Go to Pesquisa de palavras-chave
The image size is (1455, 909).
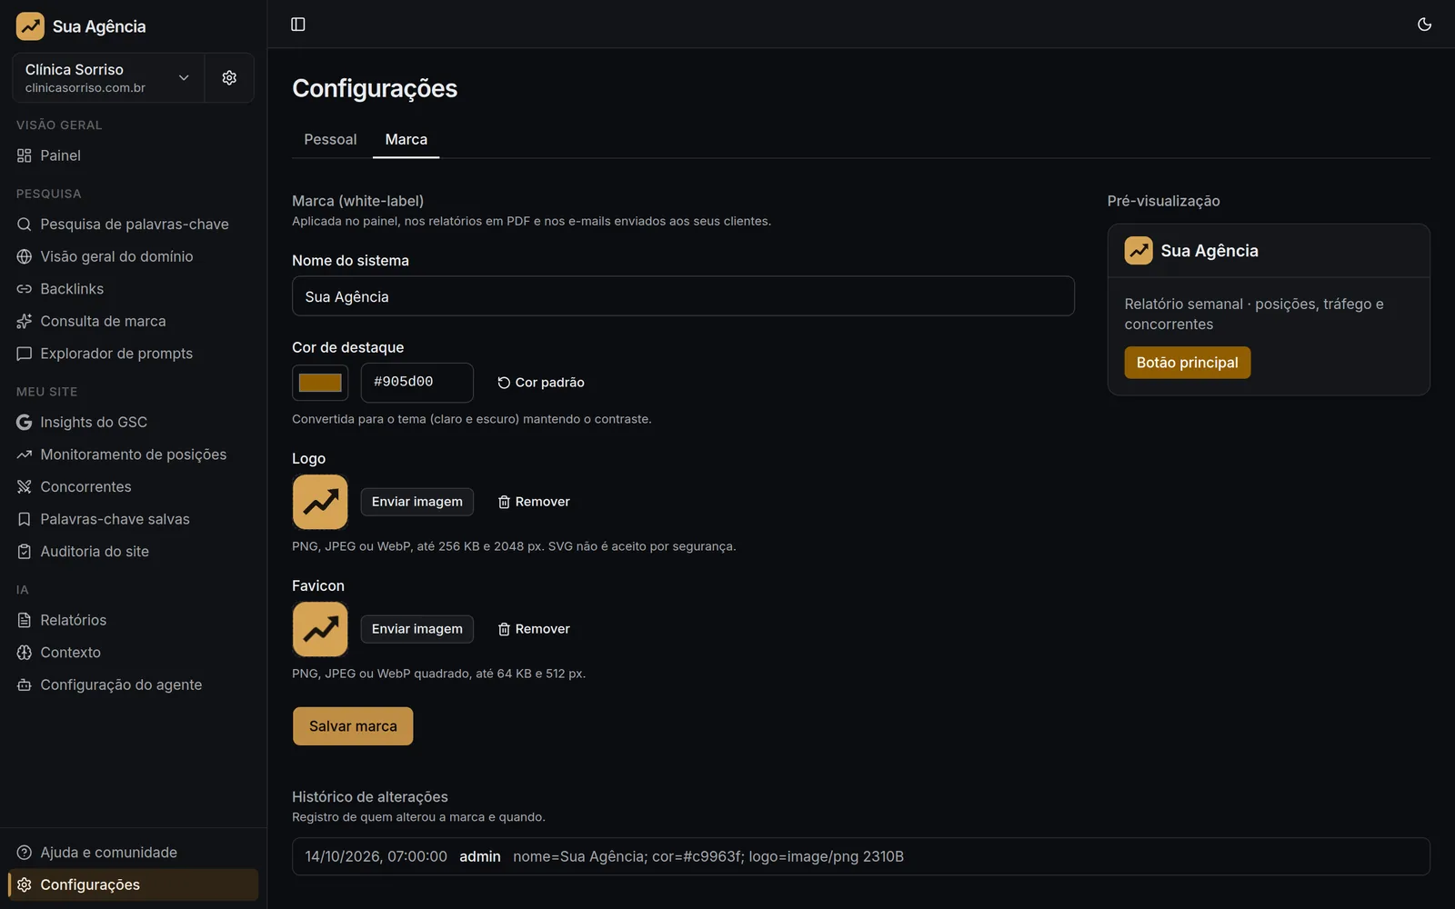click(x=133, y=224)
